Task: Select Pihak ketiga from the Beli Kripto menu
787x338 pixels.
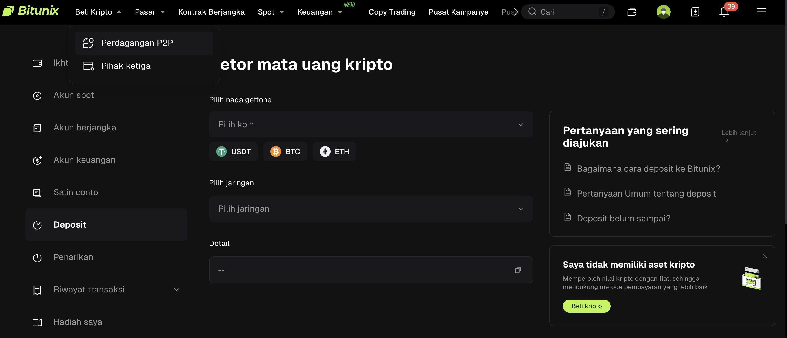Action: click(x=126, y=66)
